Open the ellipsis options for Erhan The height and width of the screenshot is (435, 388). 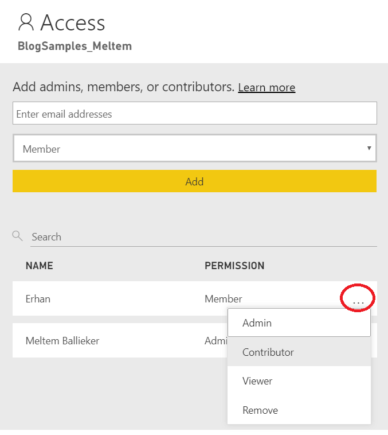coord(358,300)
